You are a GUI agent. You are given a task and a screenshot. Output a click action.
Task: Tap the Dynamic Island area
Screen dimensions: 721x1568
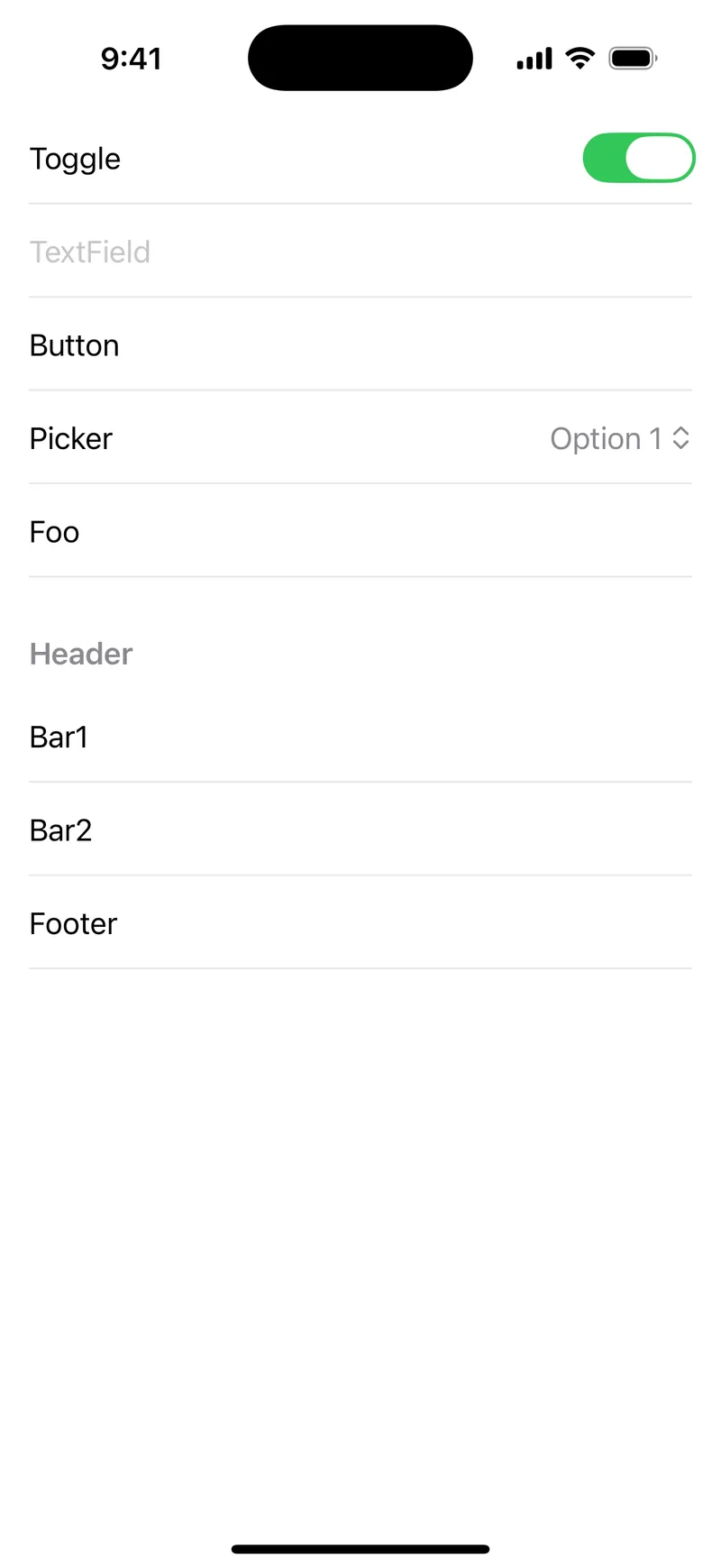coord(360,57)
